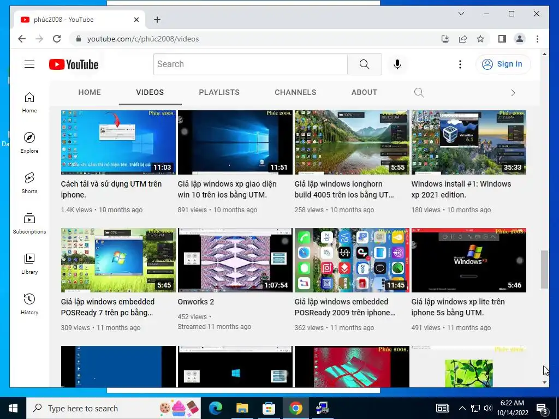Click the YouTube search field
The height and width of the screenshot is (419, 559).
(251, 64)
